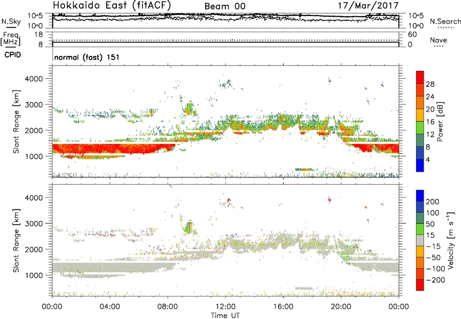Click the '-15' tick on Velocity scale
Screen dimensions: 461x319
coord(433,246)
